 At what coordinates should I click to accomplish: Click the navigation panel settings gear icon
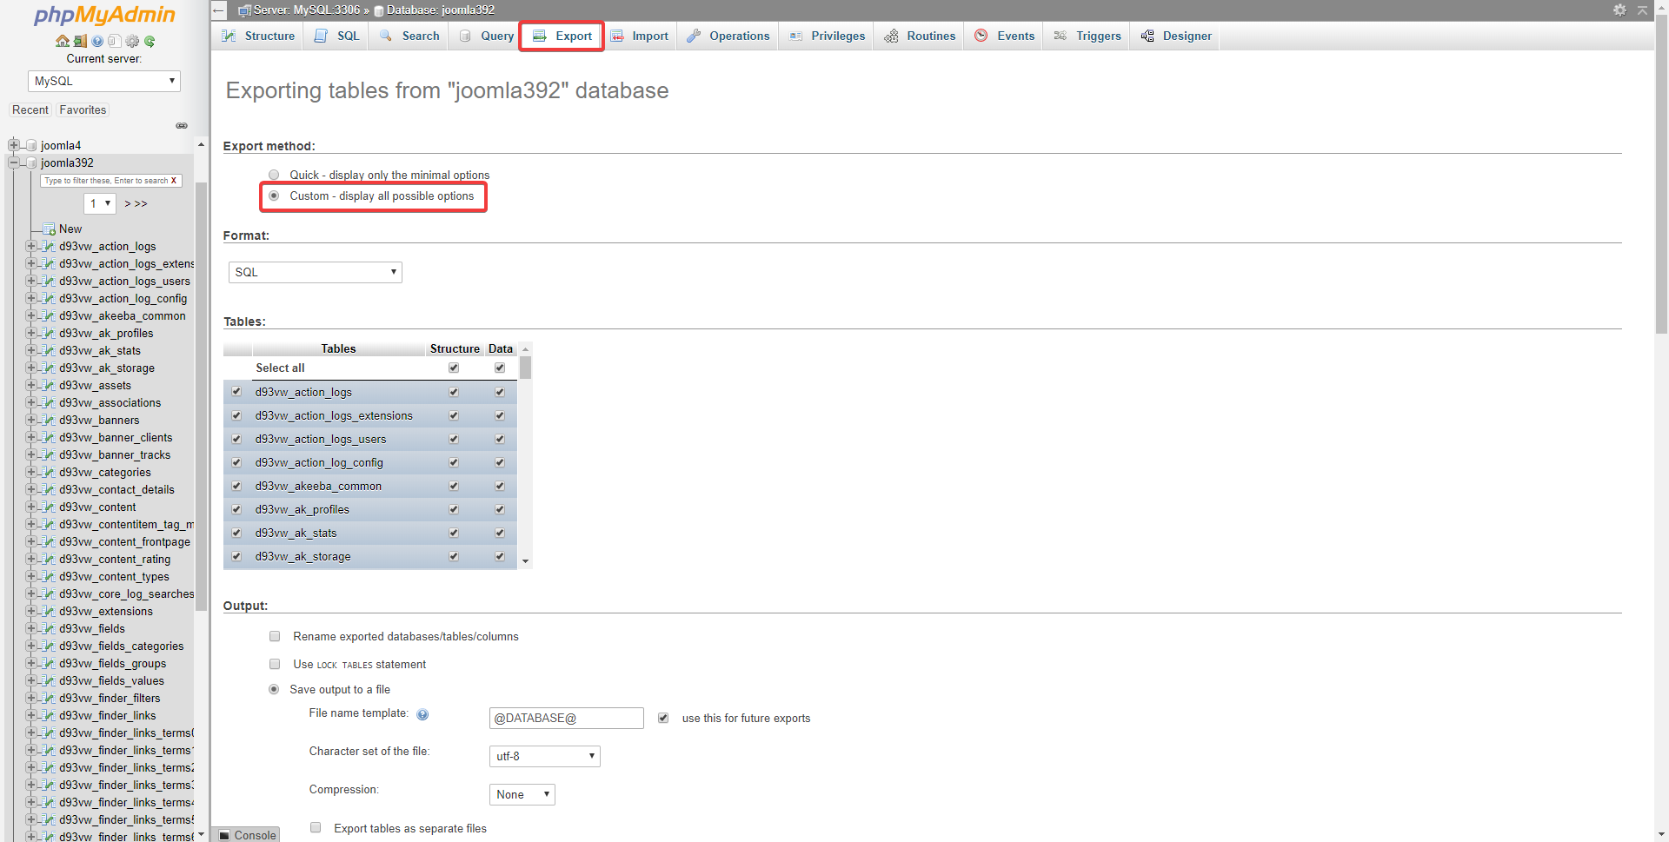[x=132, y=41]
